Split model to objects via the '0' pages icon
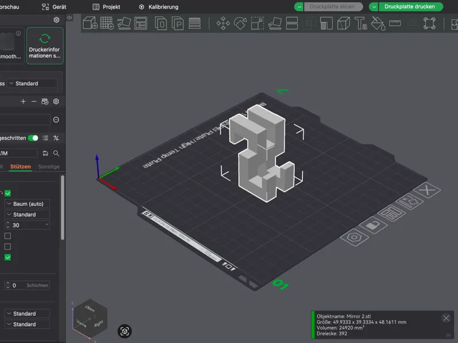This screenshot has width=458, height=343. 161,23
